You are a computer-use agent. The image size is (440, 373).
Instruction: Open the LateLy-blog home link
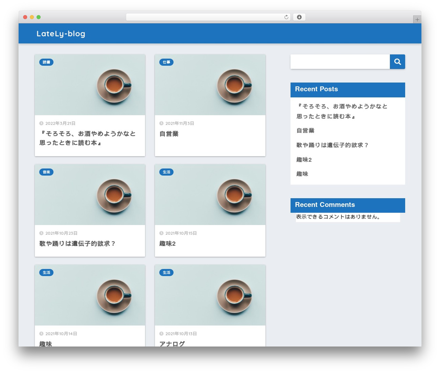click(61, 34)
